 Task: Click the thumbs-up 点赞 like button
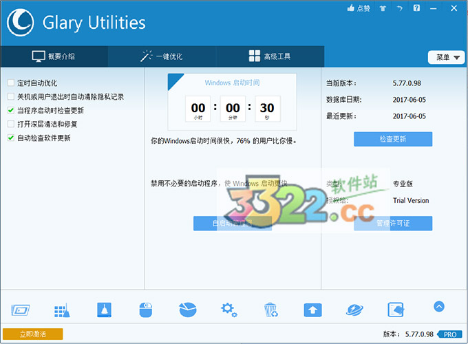pos(359,8)
